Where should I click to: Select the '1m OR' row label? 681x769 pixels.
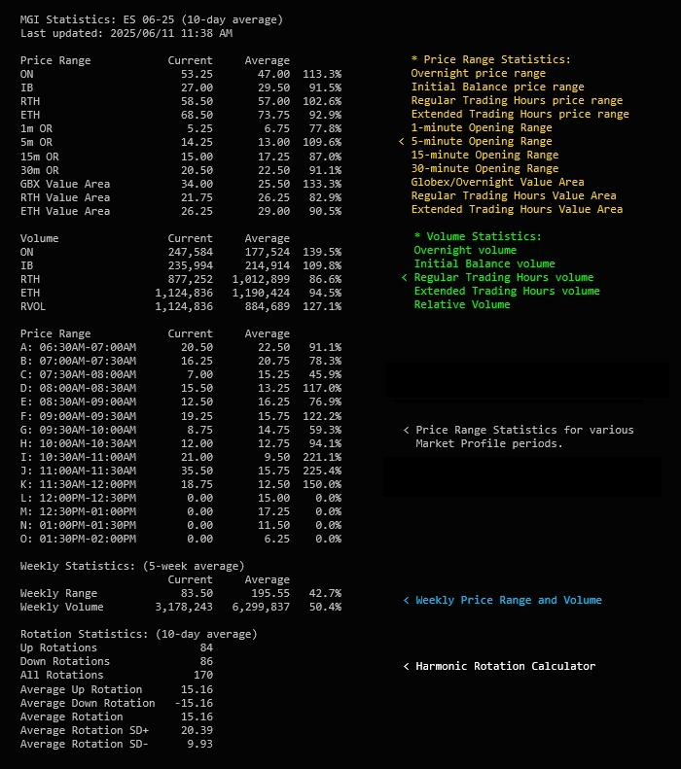[x=36, y=128]
